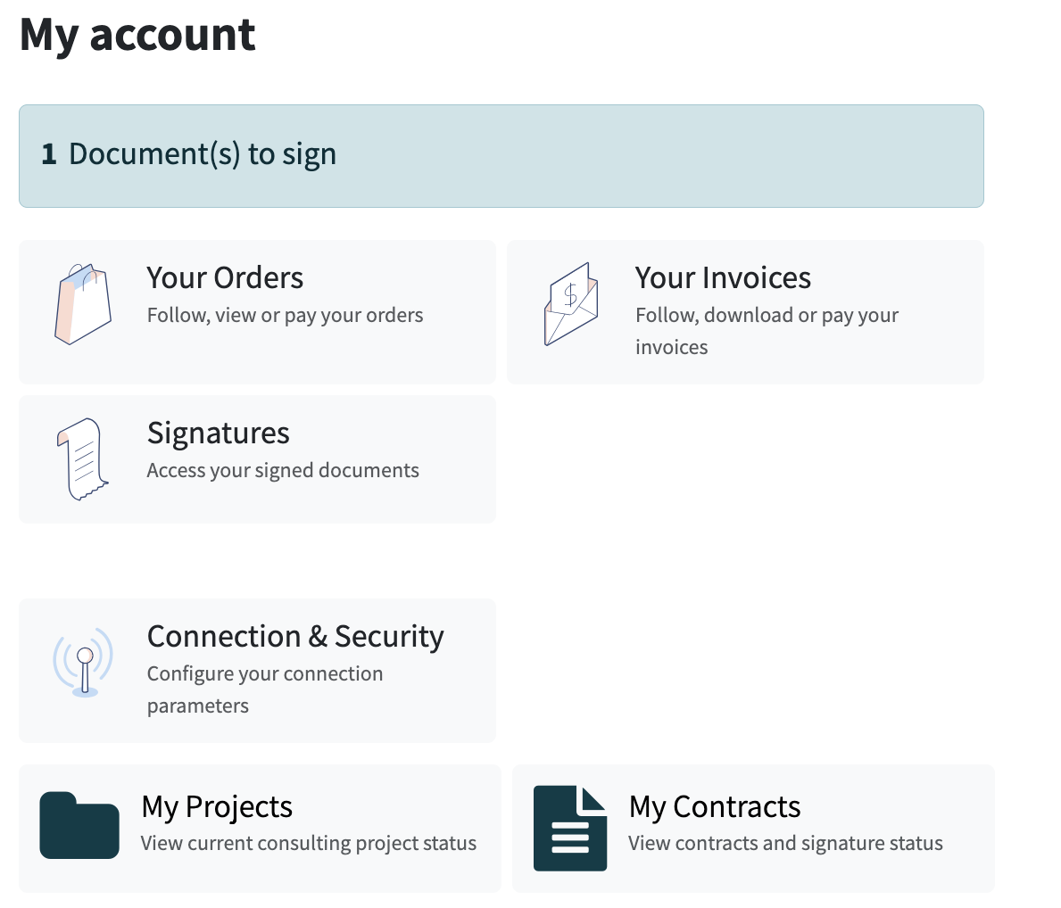The image size is (1061, 908).
Task: Click the shopping bag icon for orders
Action: [x=83, y=304]
